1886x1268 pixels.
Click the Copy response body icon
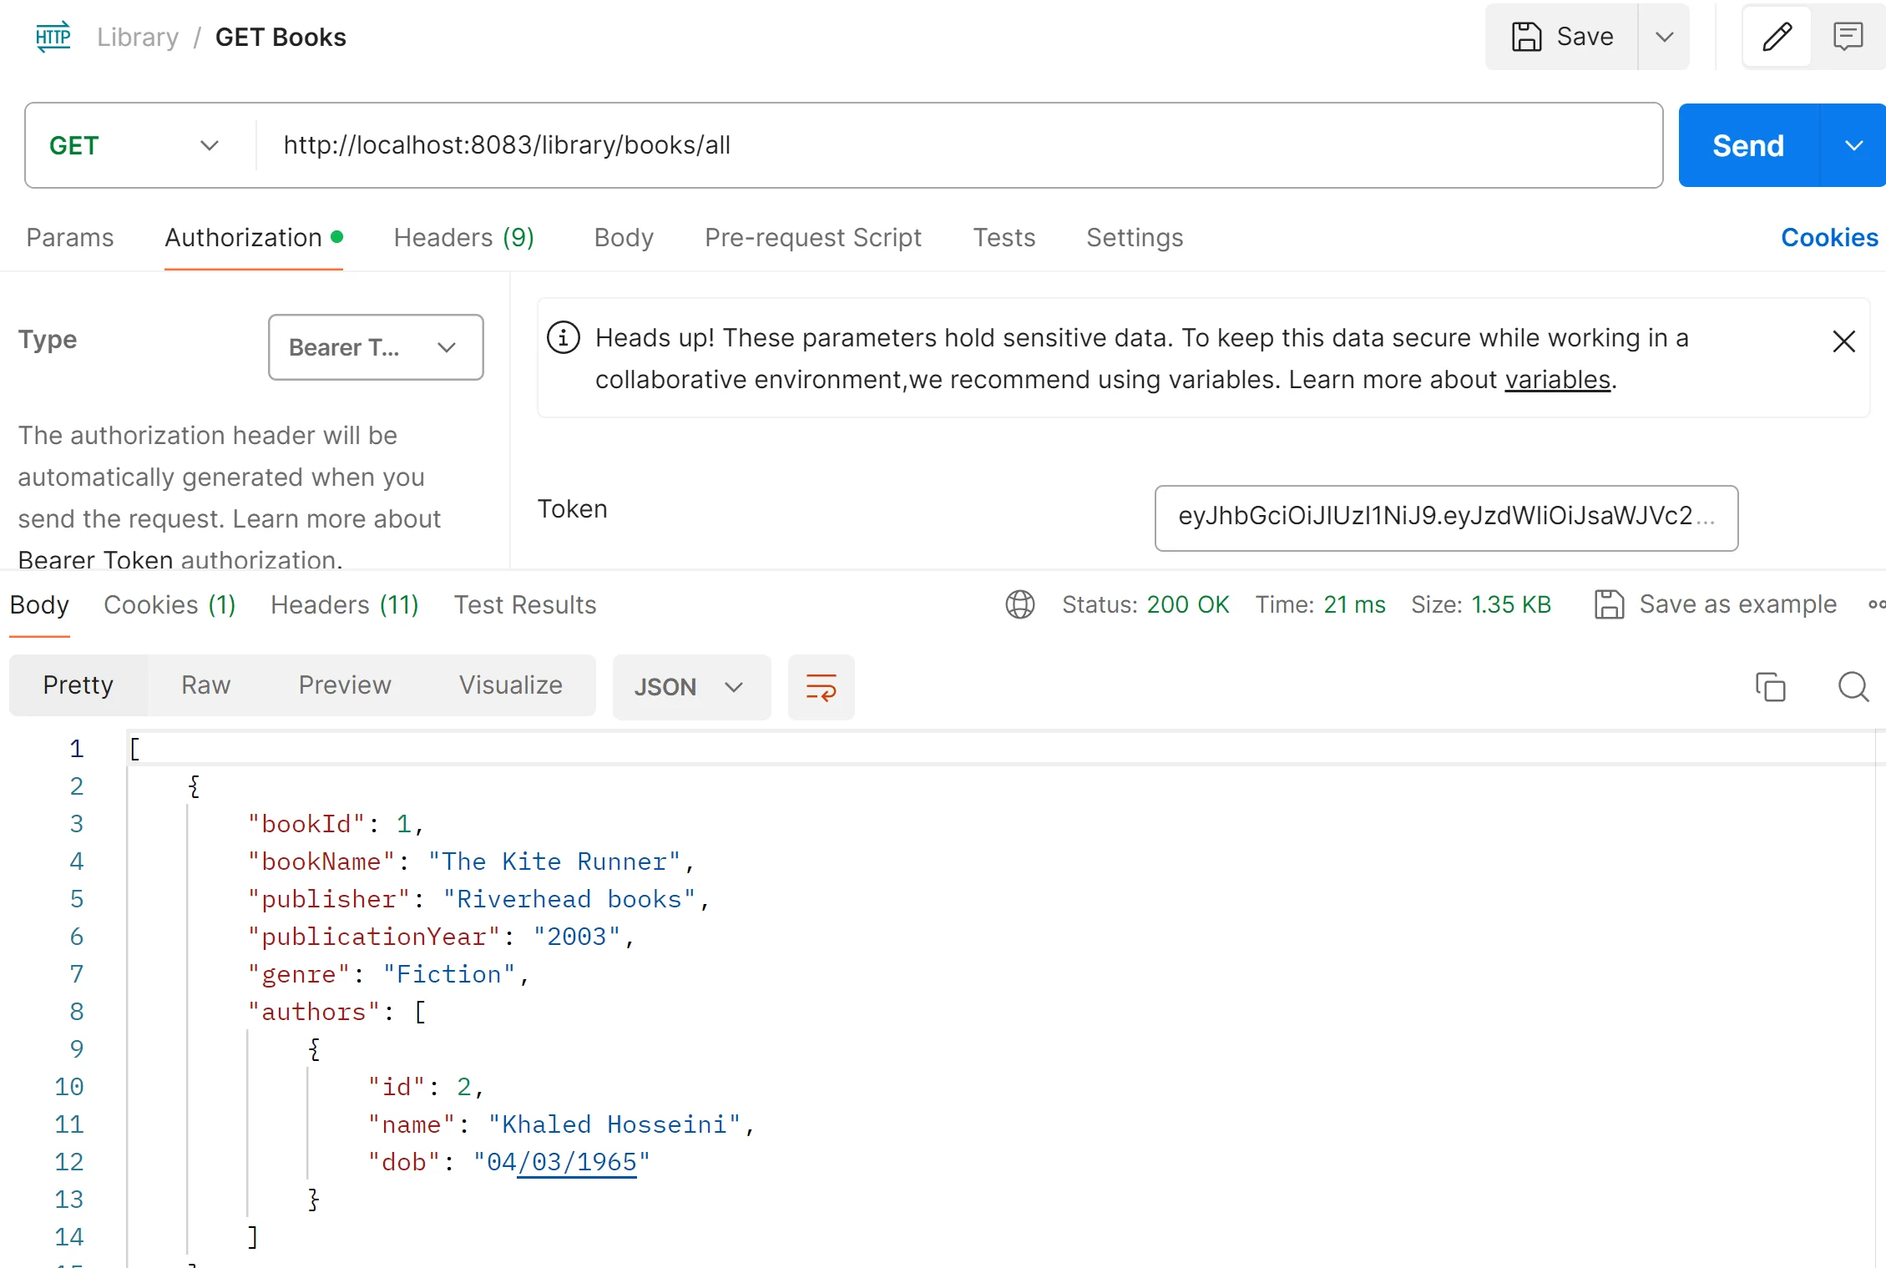[x=1770, y=688]
